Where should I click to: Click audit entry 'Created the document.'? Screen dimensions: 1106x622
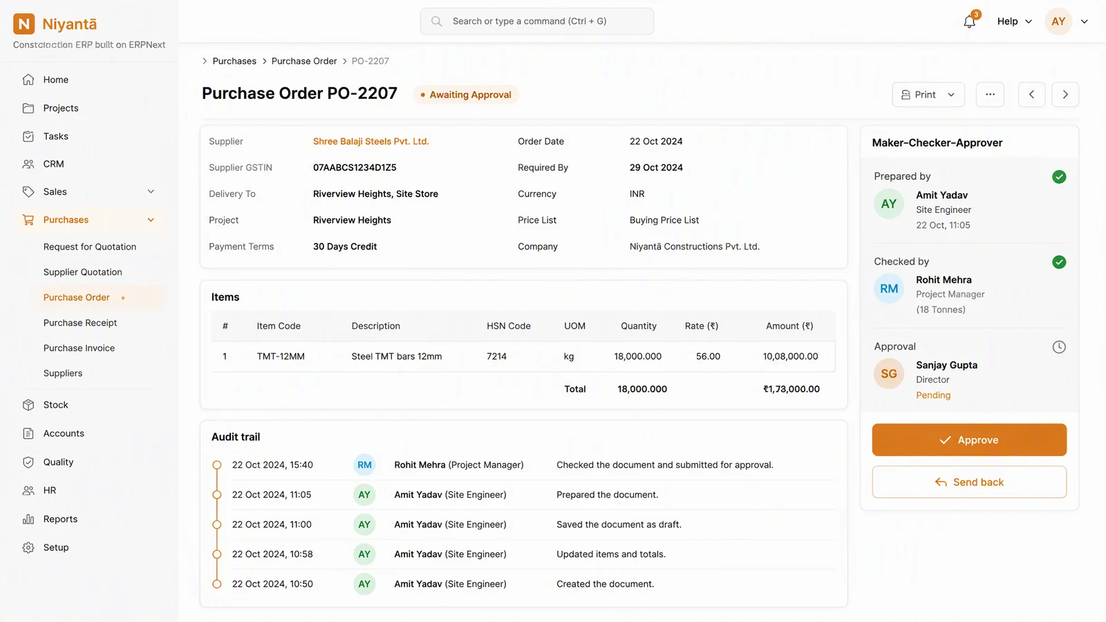tap(523, 584)
